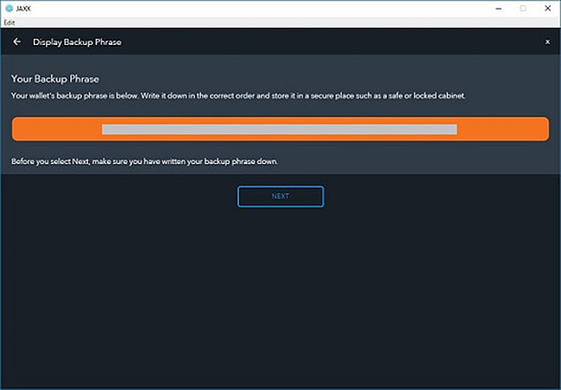Image resolution: width=561 pixels, height=390 pixels.
Task: Click the 'Your Backup Phrase' heading
Action: pos(54,79)
